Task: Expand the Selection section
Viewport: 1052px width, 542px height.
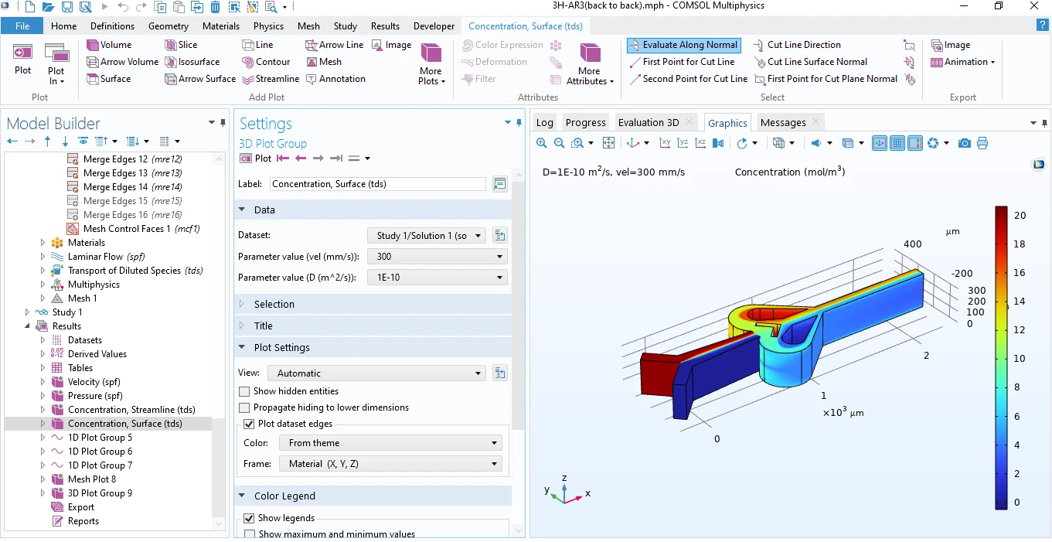Action: (274, 305)
